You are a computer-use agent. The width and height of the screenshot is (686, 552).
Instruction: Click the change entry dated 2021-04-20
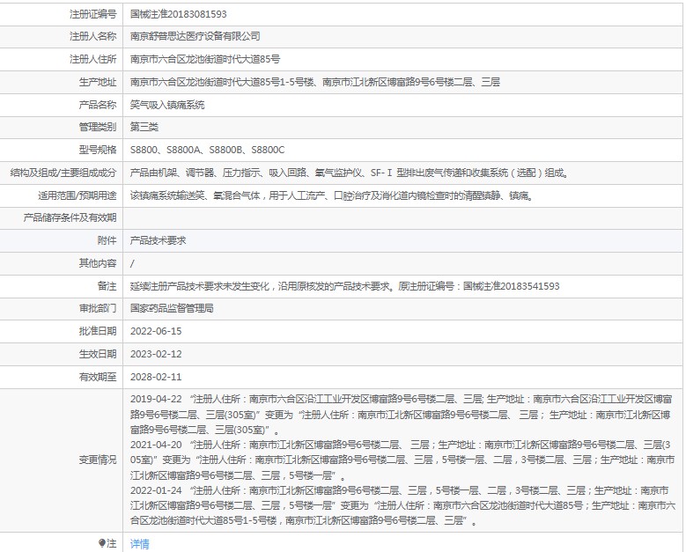pyautogui.click(x=402, y=460)
